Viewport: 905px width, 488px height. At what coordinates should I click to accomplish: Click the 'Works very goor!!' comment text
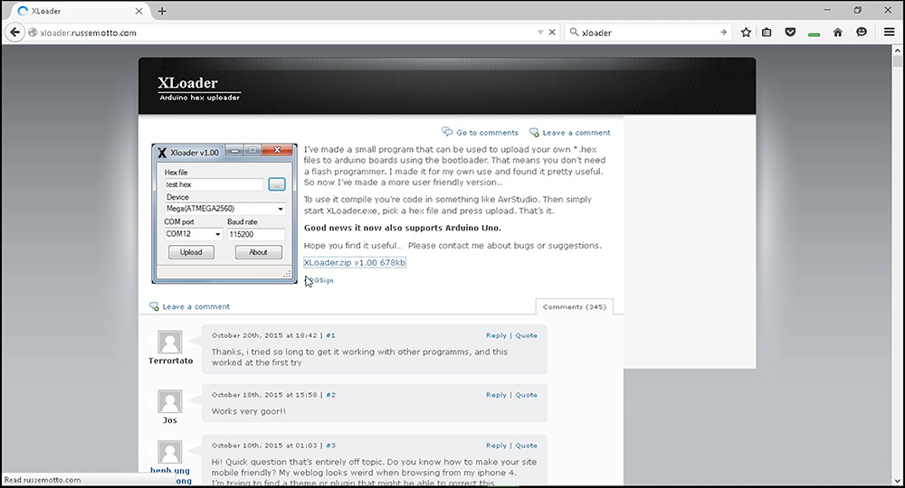248,411
